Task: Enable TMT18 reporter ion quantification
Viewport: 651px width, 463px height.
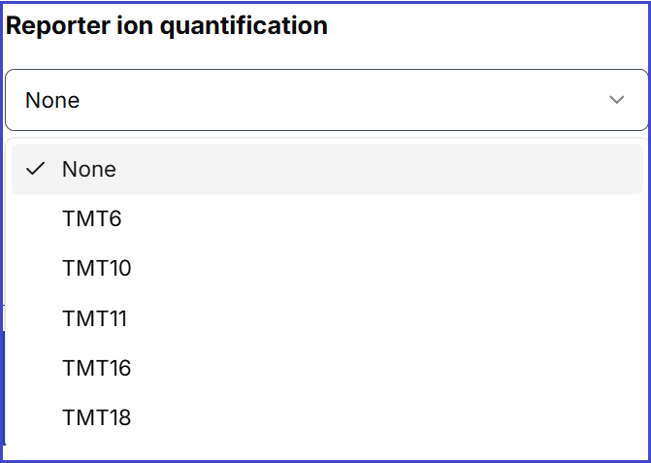Action: click(x=97, y=418)
